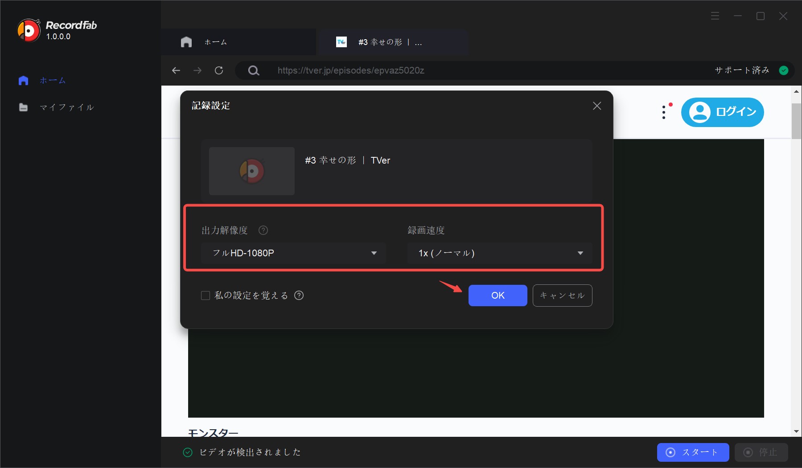Screen dimensions: 802x468
Task: Click the page vertical scrollbar thumb
Action: 797,121
